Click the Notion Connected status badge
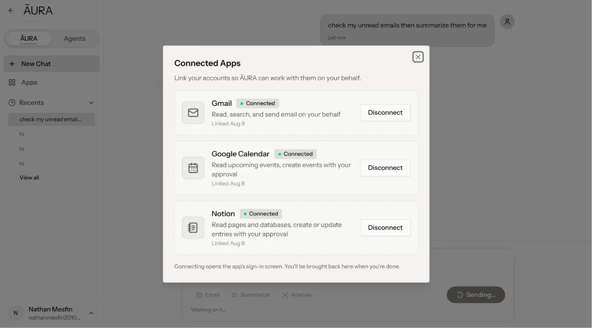This screenshot has height=328, width=592. coord(261,214)
